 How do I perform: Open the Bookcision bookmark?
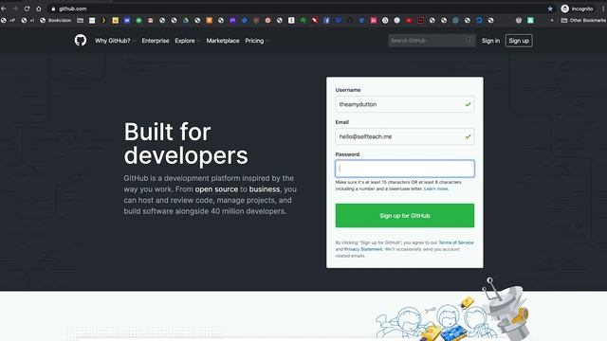tap(56, 20)
